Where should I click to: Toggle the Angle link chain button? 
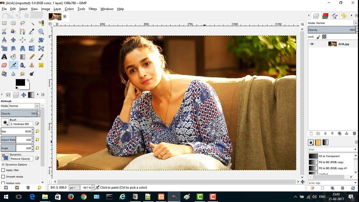(x=37, y=148)
